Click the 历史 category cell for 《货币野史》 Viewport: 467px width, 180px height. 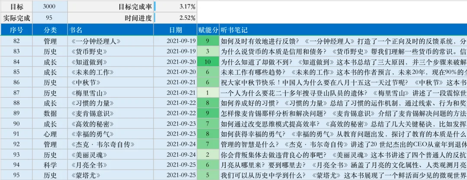coord(50,51)
